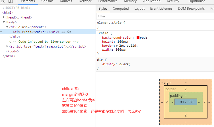
Task: Edit the background-color property name
Action: [117, 38]
